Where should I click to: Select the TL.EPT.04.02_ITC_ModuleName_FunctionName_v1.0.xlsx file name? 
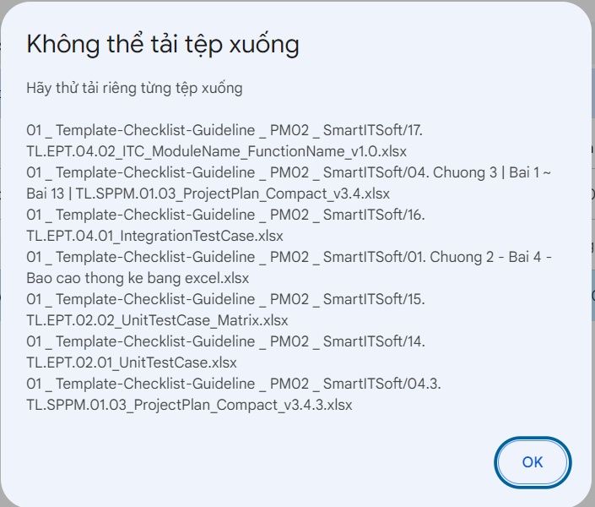pyautogui.click(x=217, y=152)
